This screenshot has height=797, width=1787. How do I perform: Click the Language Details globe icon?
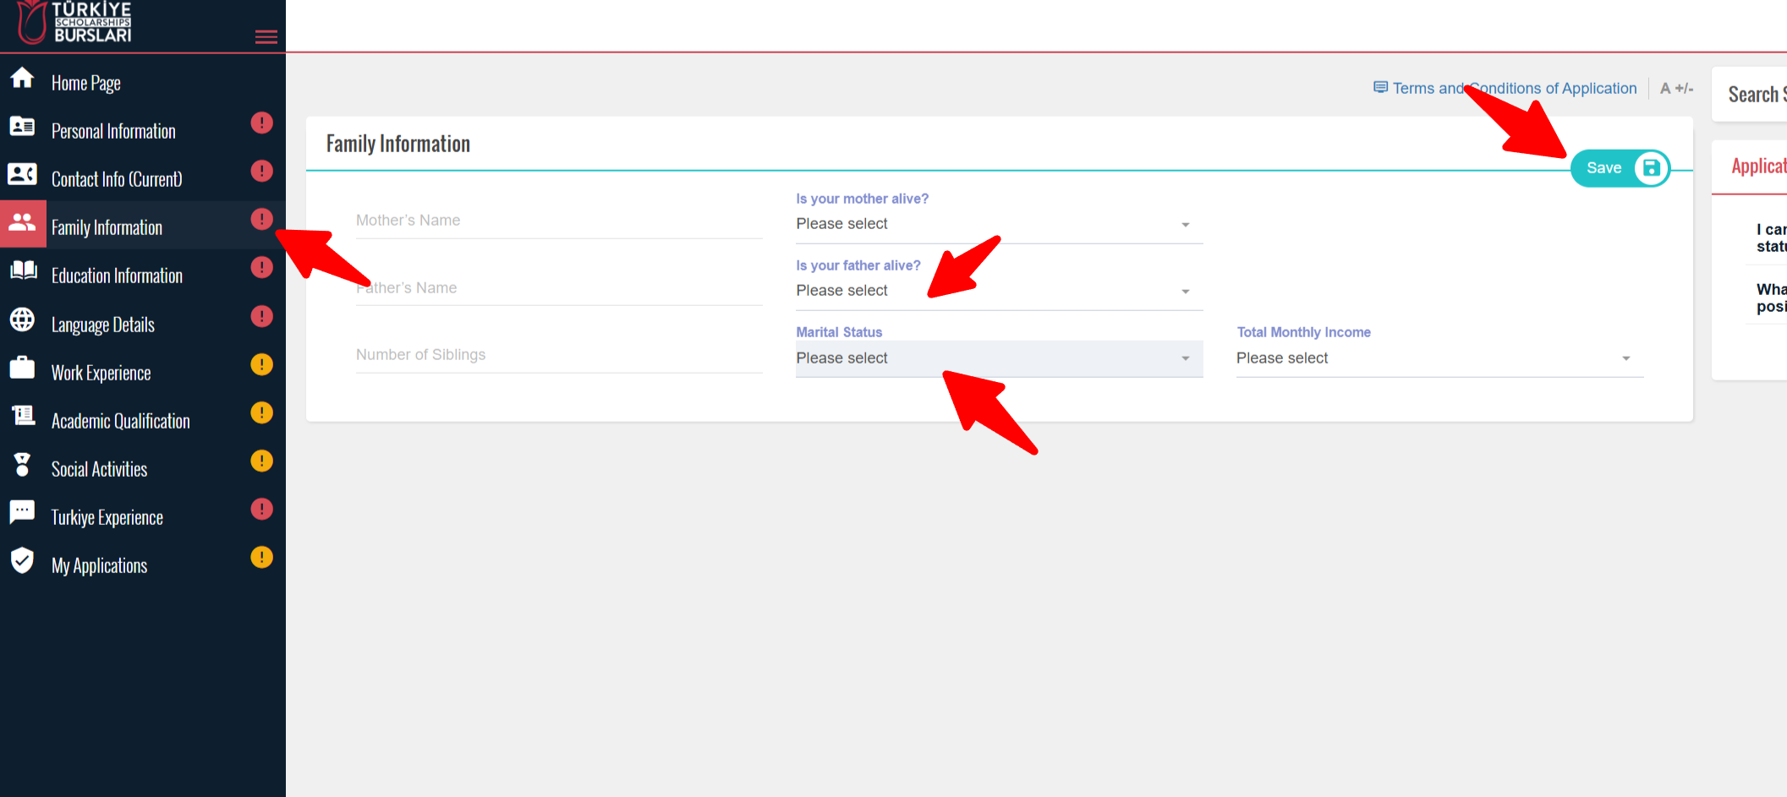pos(22,319)
